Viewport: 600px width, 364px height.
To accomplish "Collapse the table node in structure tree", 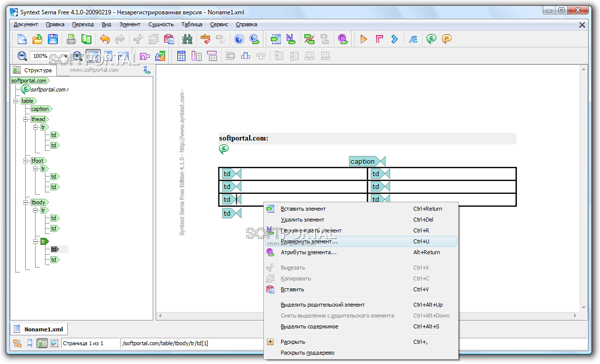I will 16,101.
